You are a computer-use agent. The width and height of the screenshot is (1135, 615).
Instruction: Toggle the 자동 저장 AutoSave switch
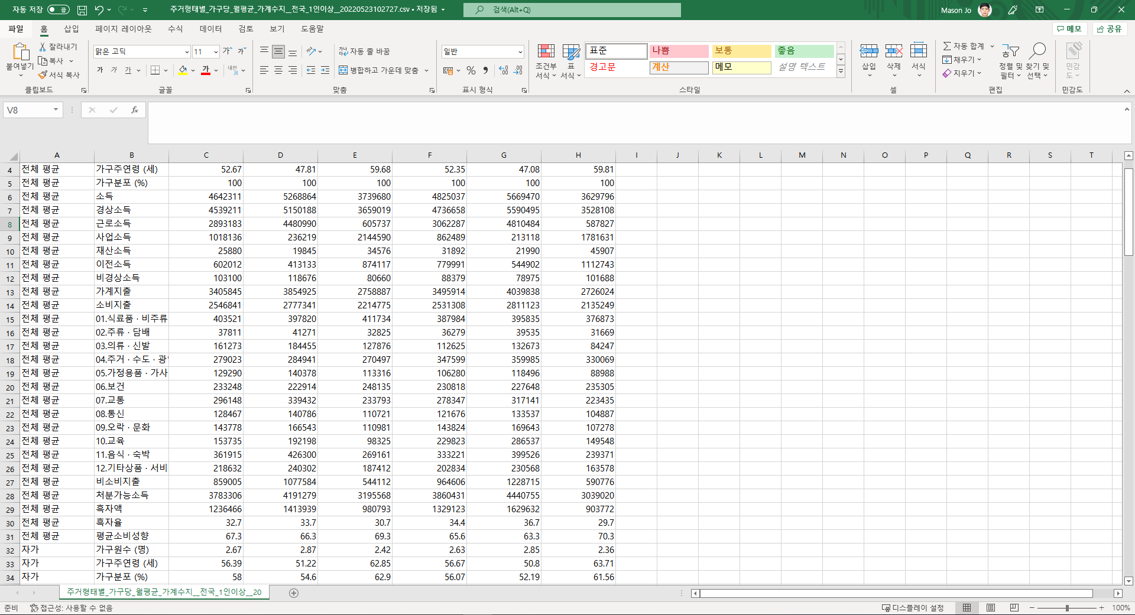(58, 10)
